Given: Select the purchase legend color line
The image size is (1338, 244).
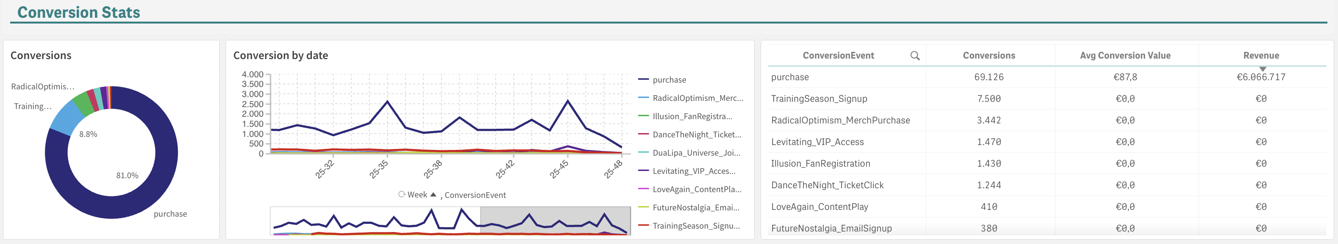Looking at the screenshot, I should [x=643, y=79].
